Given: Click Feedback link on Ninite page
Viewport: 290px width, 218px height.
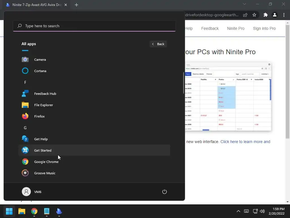Looking at the screenshot, I should (x=210, y=28).
